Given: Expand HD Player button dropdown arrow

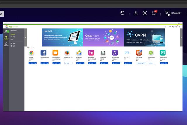Looking at the screenshot, I should pos(83,63).
